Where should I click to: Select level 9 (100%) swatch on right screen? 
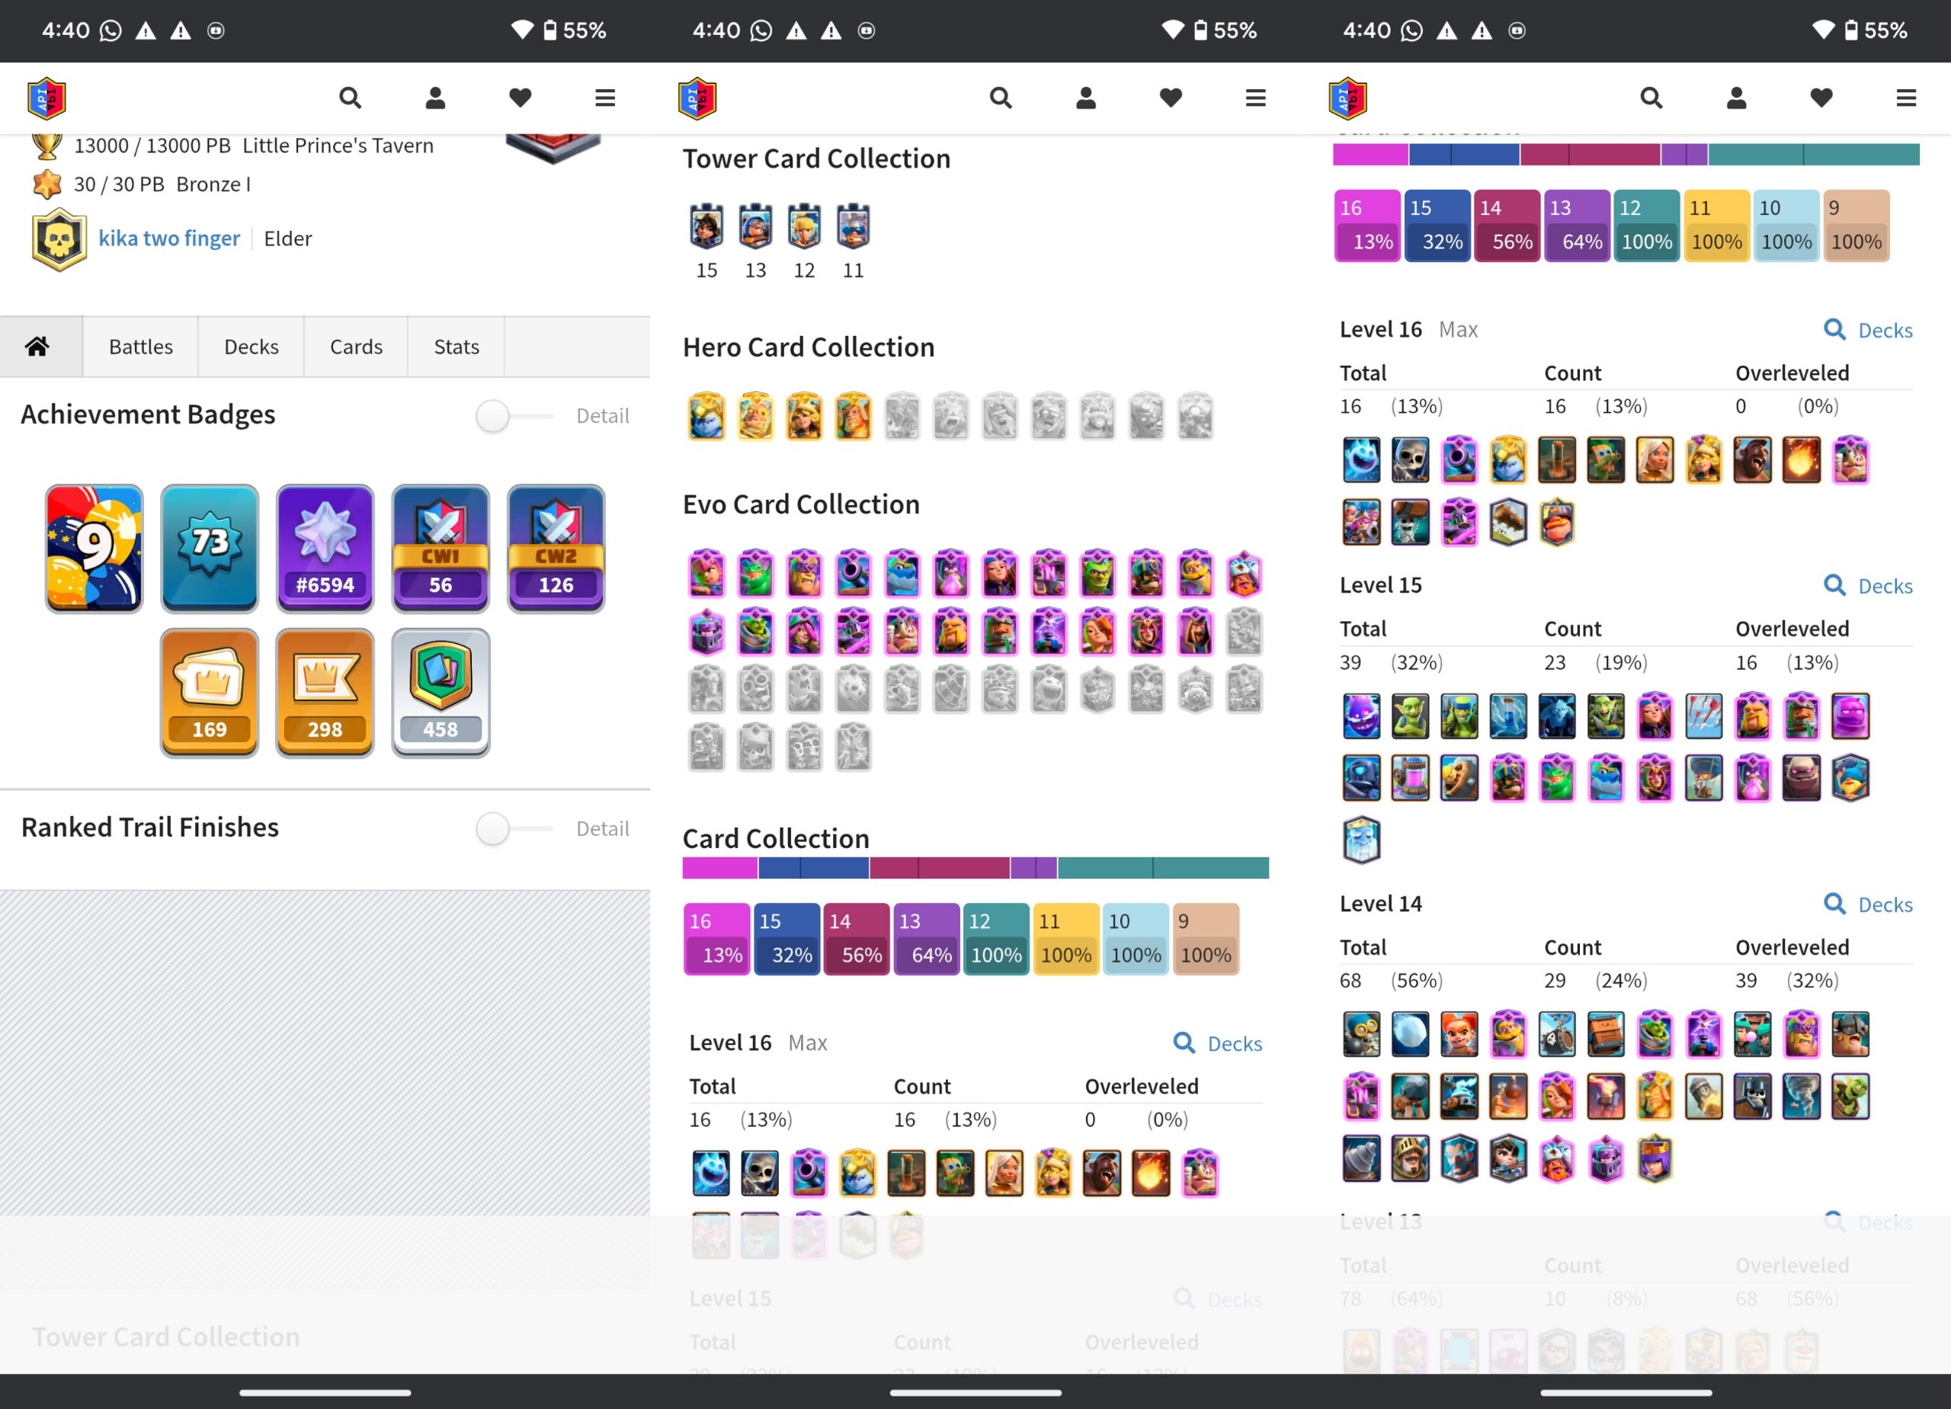point(1856,226)
